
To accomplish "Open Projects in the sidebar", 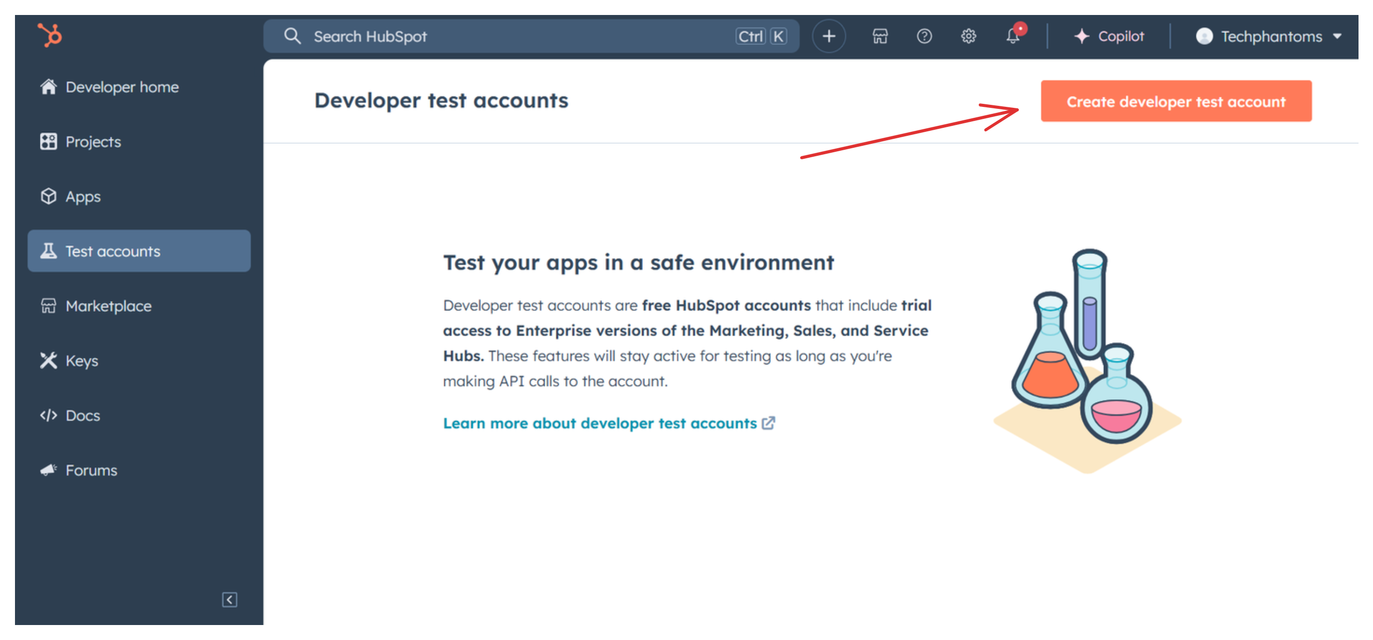I will point(93,142).
